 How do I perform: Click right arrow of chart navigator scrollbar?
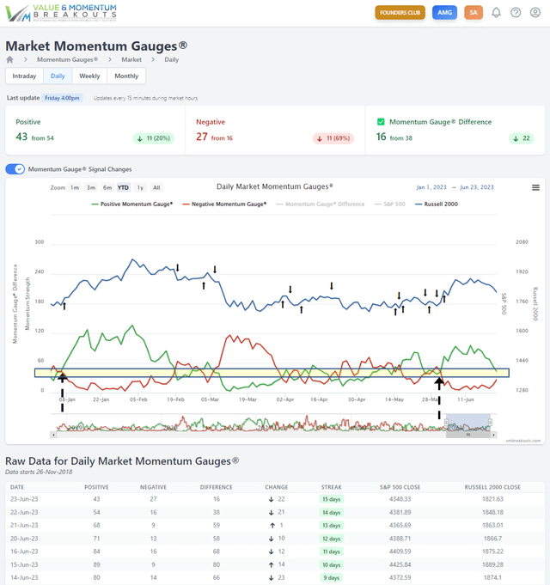[x=493, y=435]
